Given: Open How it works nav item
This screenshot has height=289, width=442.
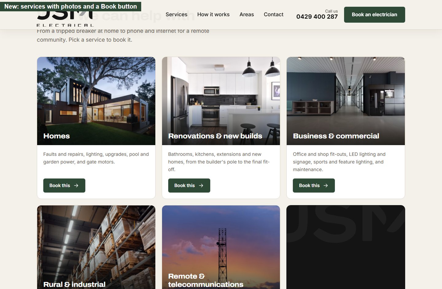Looking at the screenshot, I should 213,14.
